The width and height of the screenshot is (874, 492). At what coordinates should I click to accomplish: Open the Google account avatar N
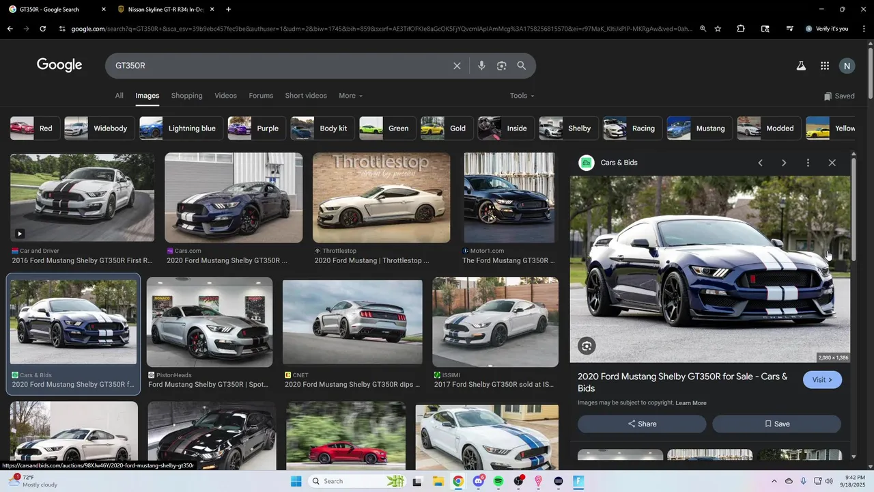[847, 66]
